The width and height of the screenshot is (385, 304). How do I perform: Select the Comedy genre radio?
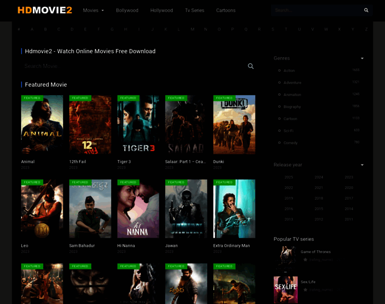[x=280, y=143]
